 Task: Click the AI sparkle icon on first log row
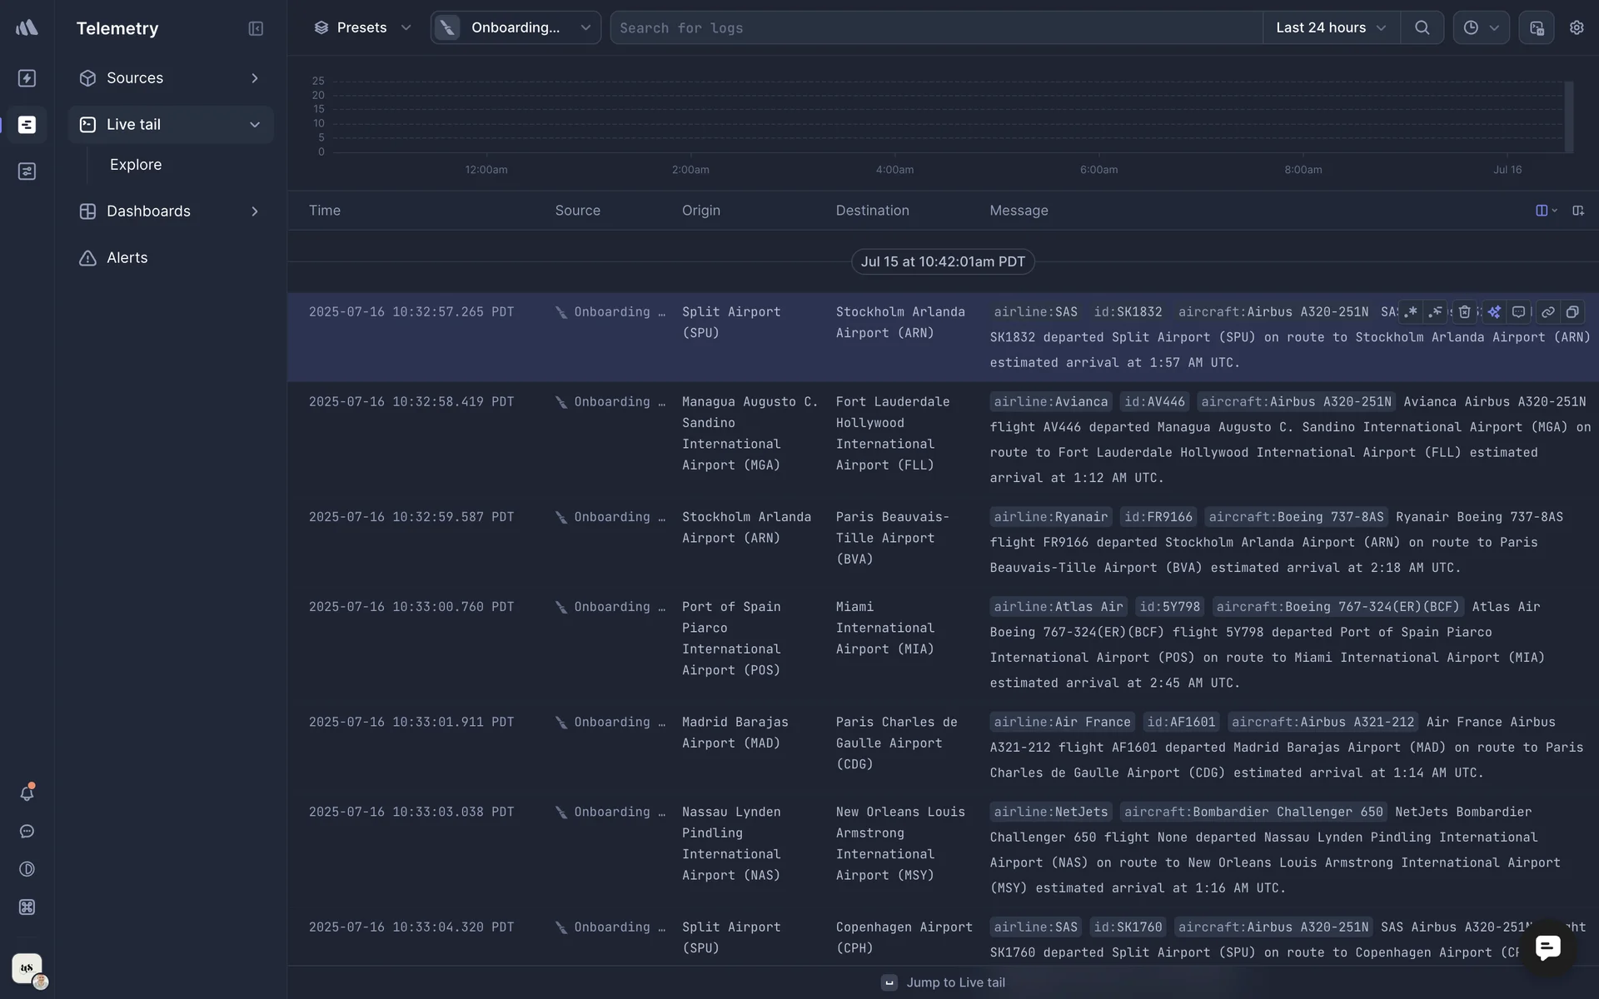tap(1494, 312)
